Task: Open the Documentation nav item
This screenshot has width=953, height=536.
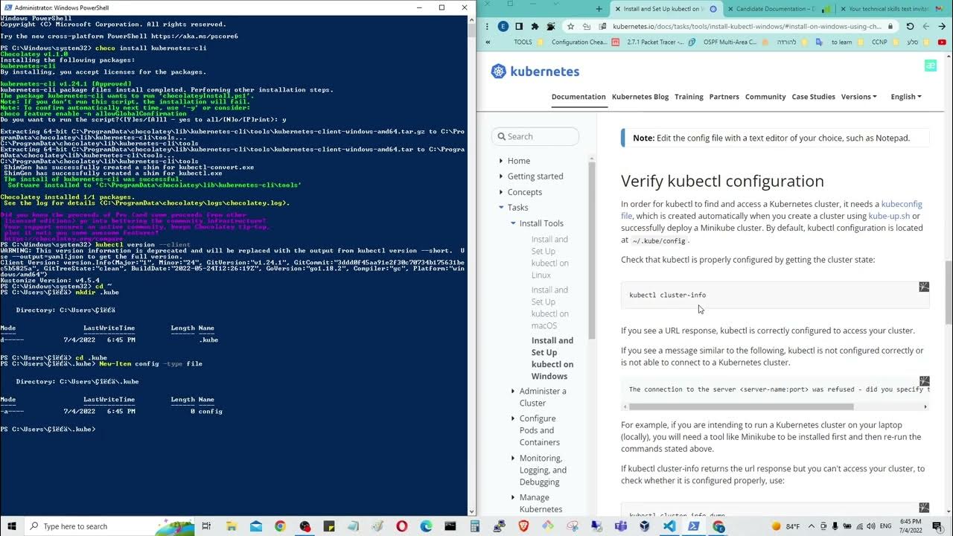Action: pyautogui.click(x=579, y=97)
